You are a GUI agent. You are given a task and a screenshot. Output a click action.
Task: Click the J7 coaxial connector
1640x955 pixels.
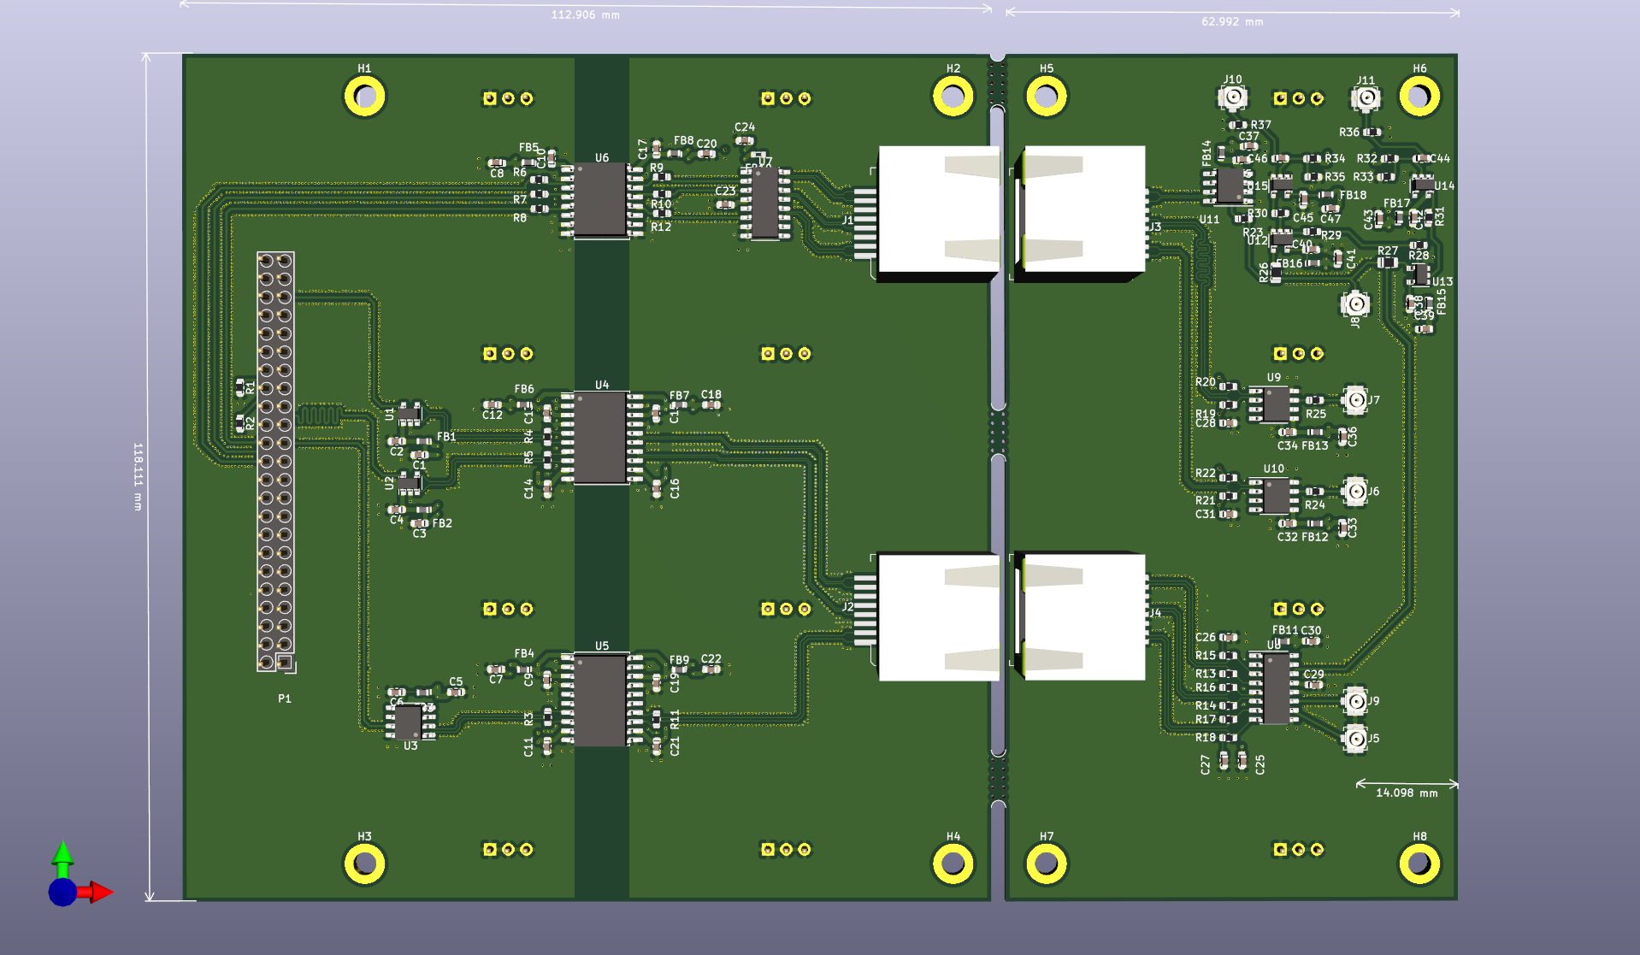[x=1355, y=399]
